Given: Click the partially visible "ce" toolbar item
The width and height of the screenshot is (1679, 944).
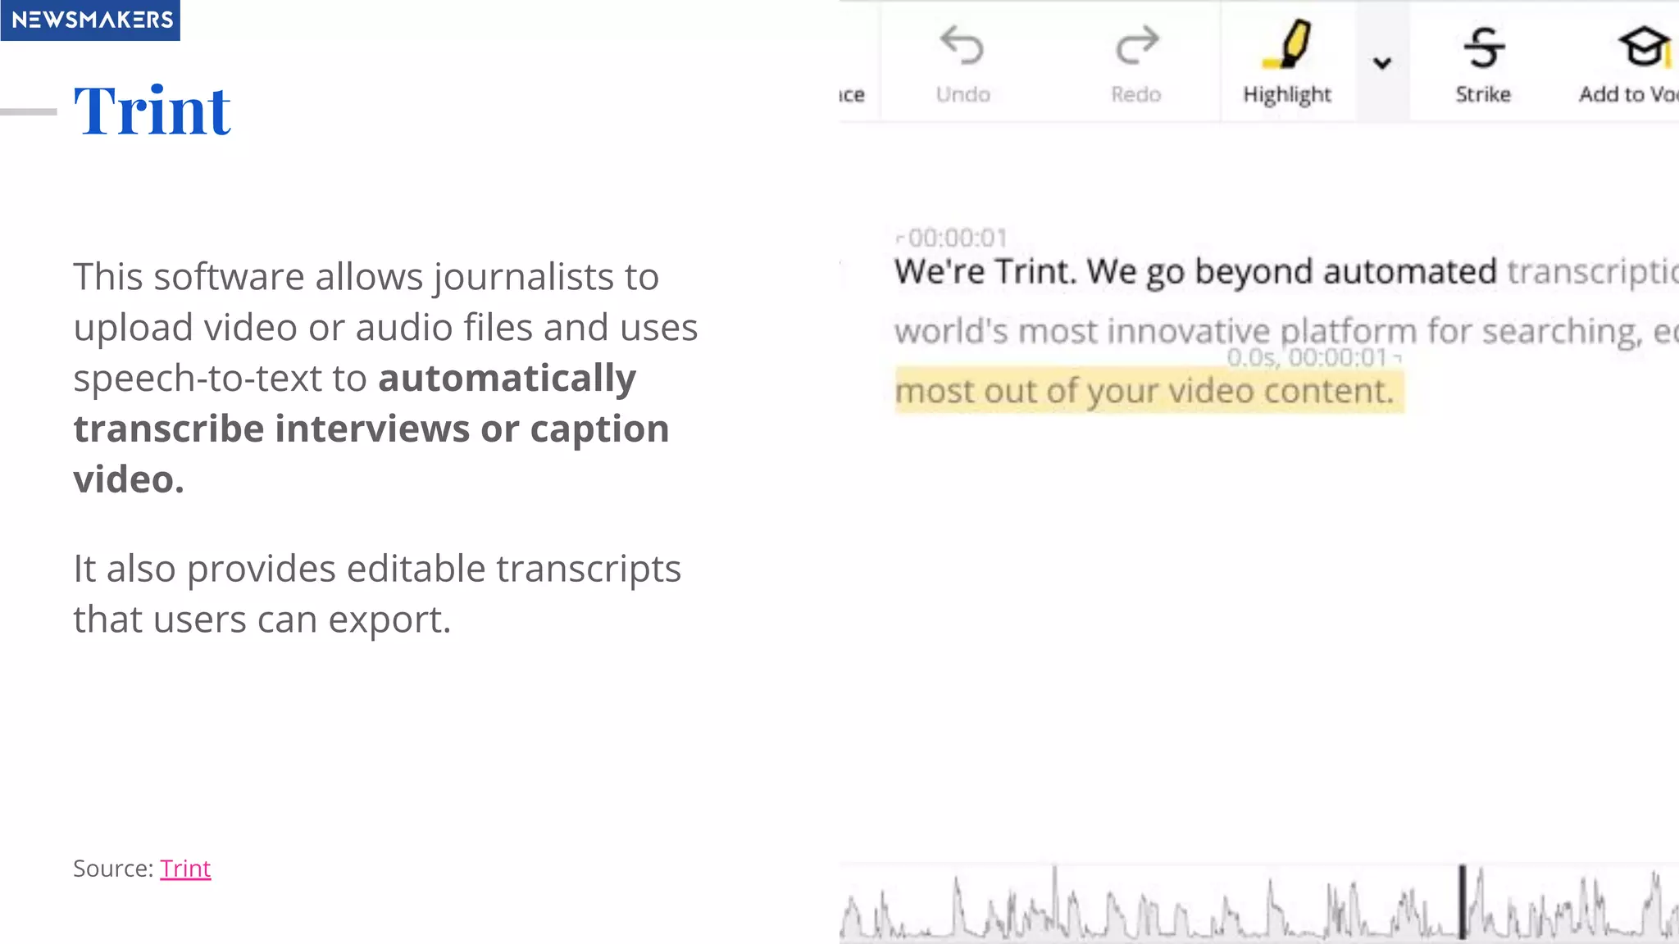Looking at the screenshot, I should pos(853,95).
